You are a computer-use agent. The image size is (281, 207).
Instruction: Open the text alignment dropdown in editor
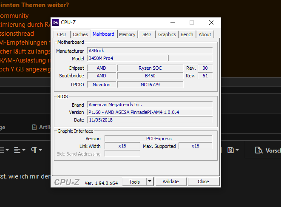pyautogui.click(x=20, y=150)
